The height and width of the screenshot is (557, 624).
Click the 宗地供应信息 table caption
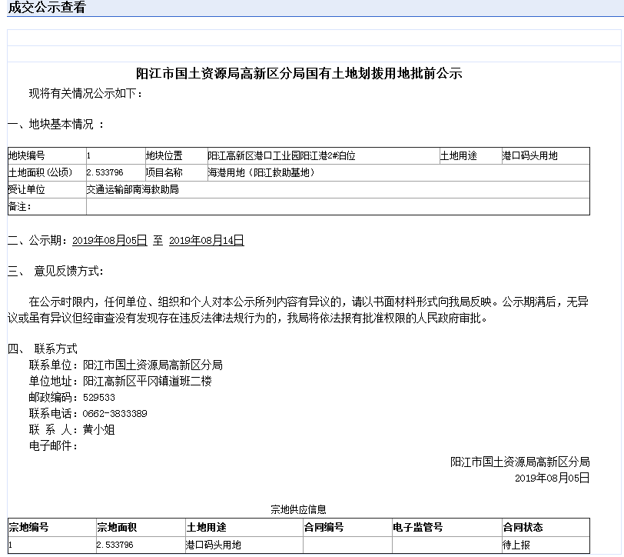click(x=298, y=509)
